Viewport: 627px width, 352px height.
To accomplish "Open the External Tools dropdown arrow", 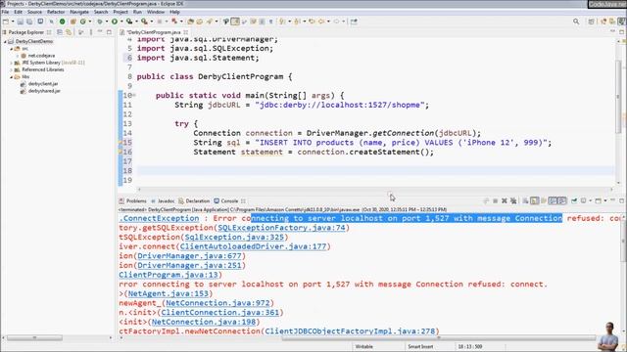I will click(151, 22).
